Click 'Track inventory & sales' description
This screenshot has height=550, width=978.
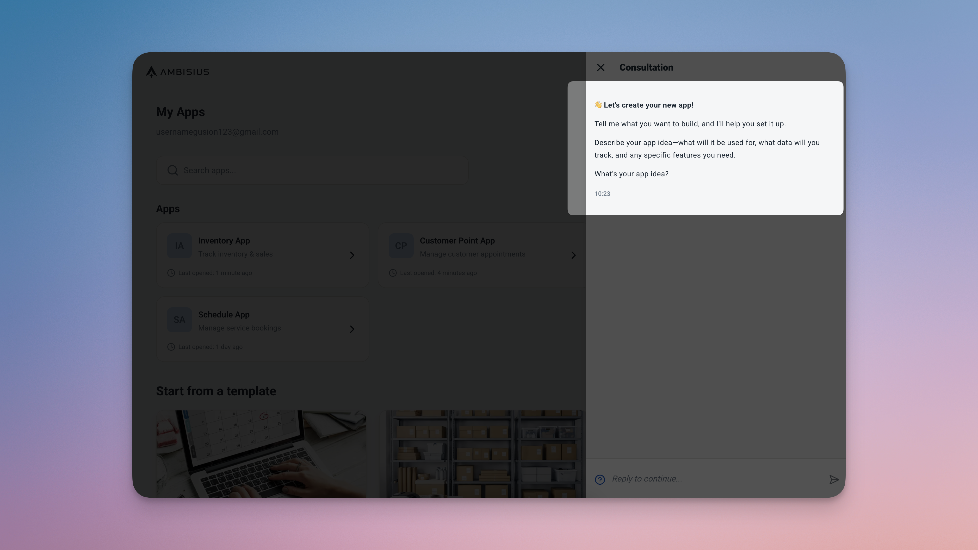[x=236, y=254]
